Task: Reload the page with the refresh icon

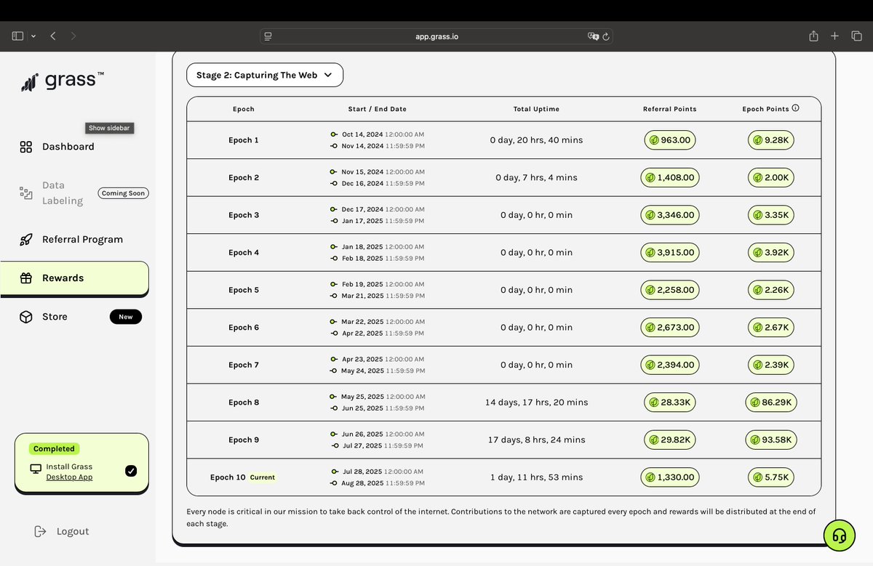Action: tap(607, 36)
